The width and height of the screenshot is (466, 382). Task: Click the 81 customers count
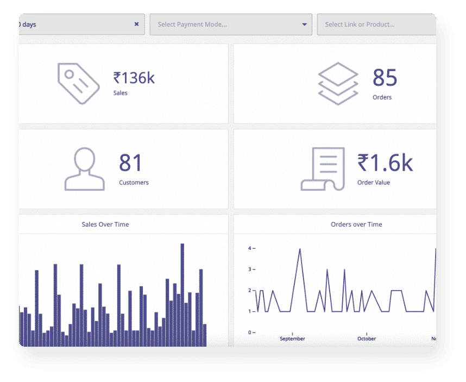point(130,163)
